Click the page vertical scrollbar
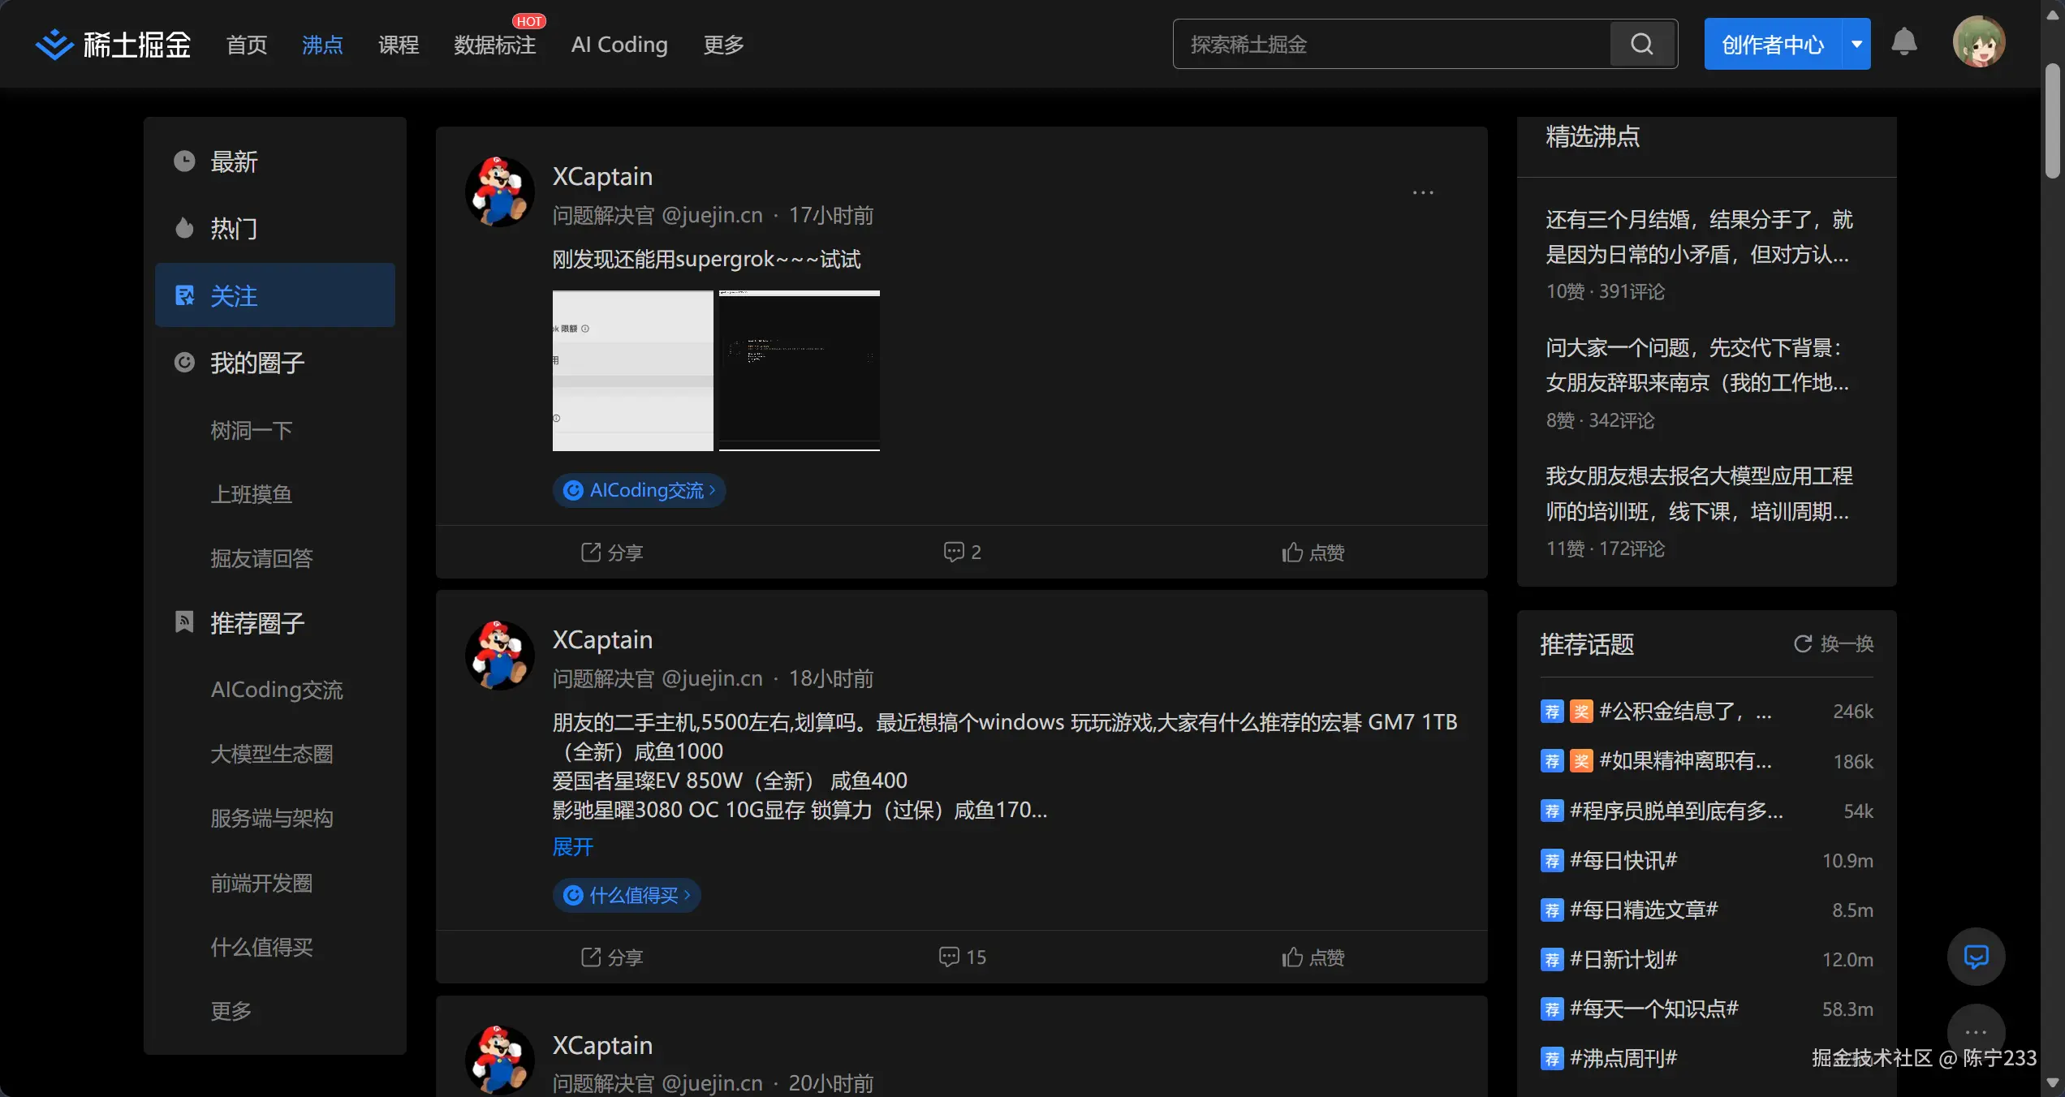 click(2053, 120)
